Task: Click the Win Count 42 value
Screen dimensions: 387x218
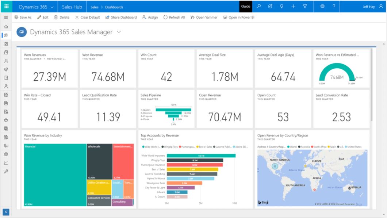Action: point(166,77)
